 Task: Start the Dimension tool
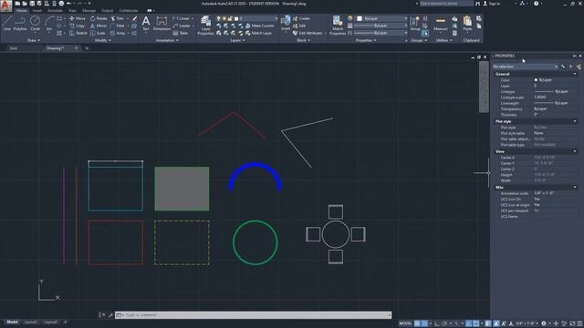pos(162,24)
